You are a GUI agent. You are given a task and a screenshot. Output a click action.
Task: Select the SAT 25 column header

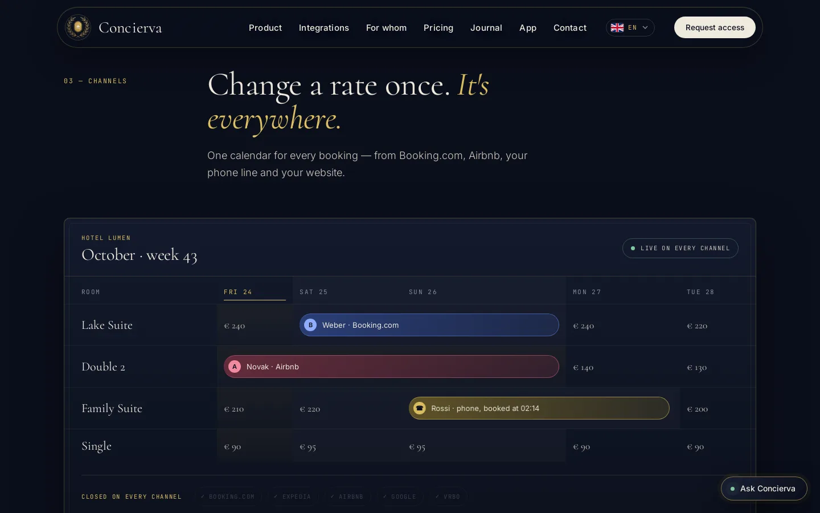314,292
